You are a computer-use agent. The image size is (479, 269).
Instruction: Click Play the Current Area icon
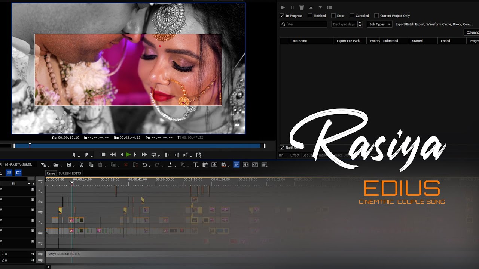[x=186, y=155]
